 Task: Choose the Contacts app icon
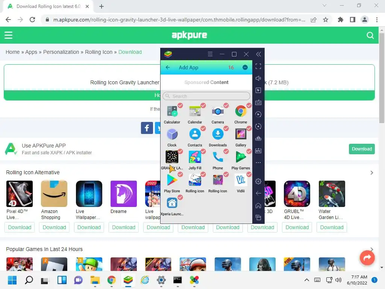click(x=195, y=134)
